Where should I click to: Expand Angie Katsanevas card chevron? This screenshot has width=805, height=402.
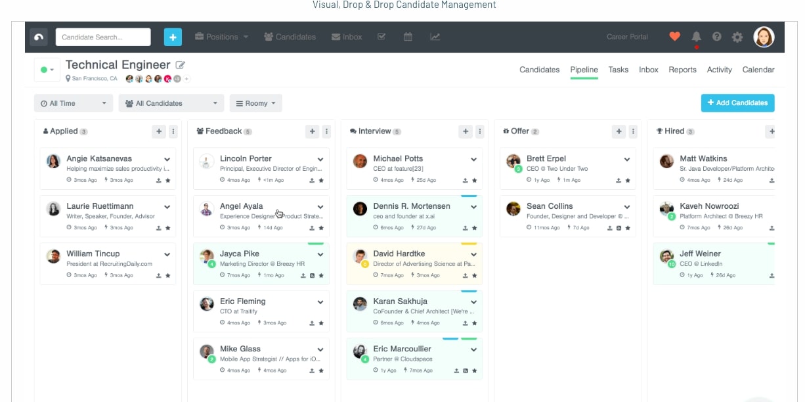[167, 159]
